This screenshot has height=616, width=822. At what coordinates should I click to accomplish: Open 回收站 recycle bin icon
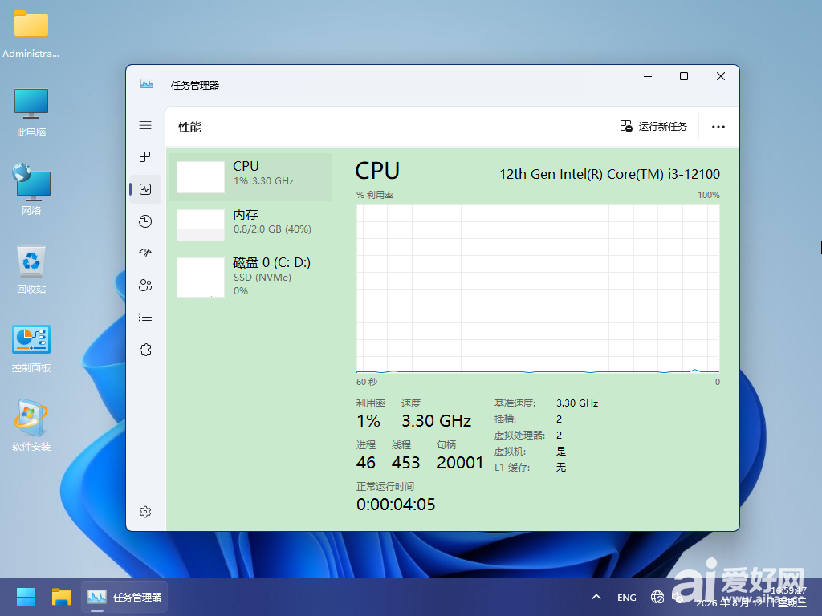tap(31, 269)
